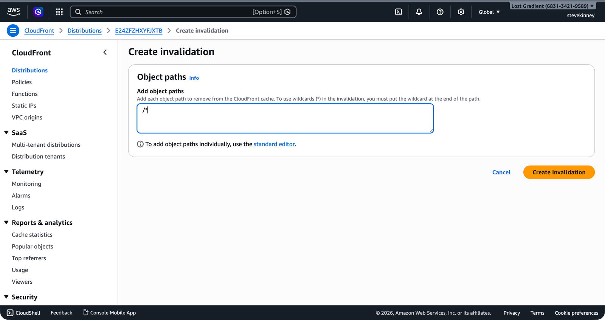Open Monitoring in sidebar

pyautogui.click(x=26, y=184)
